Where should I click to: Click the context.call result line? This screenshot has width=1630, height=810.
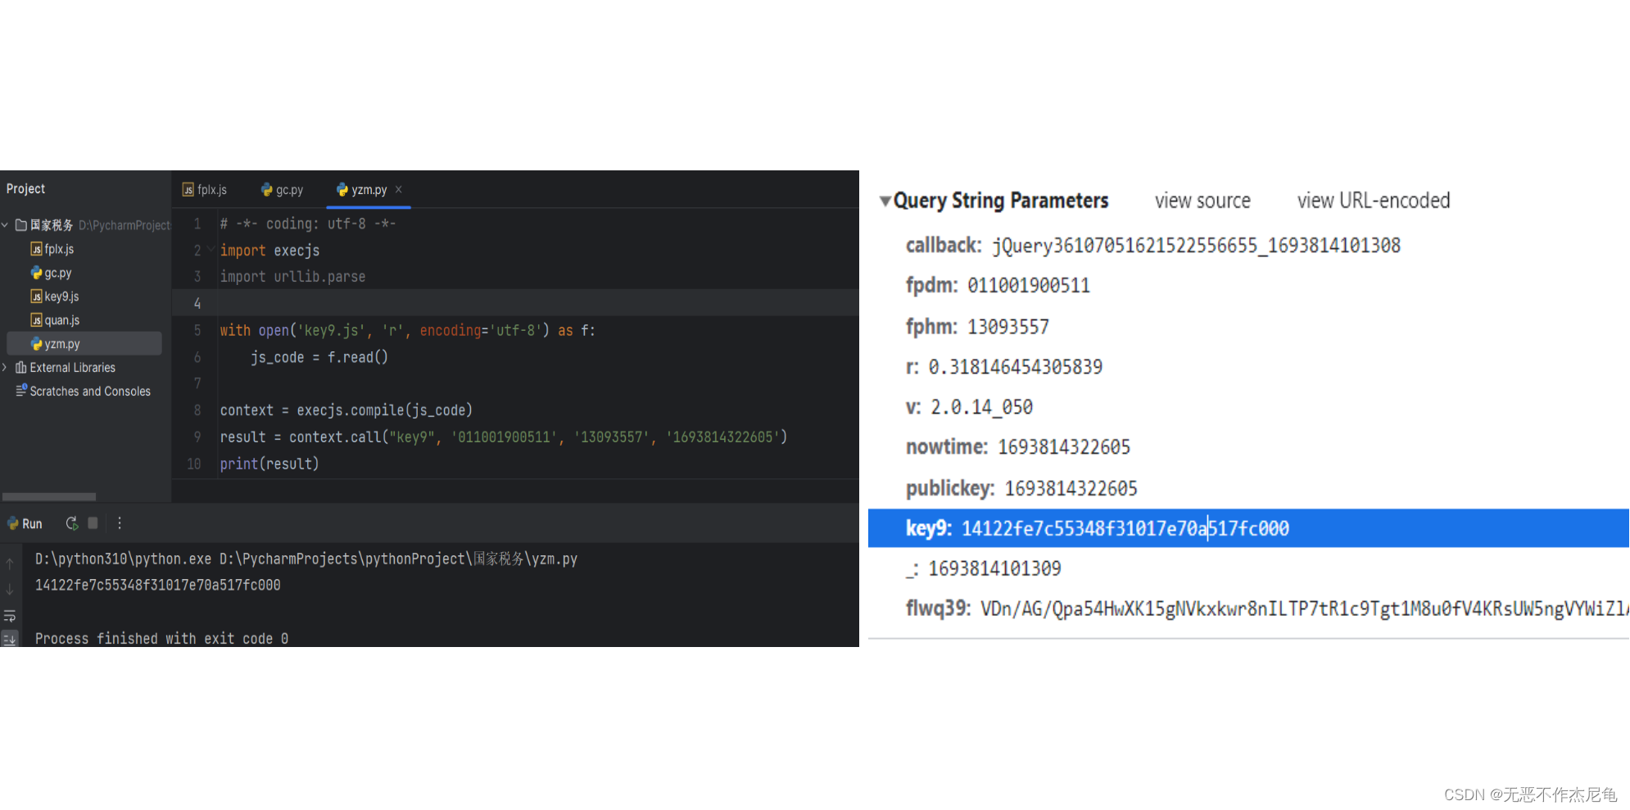coord(503,437)
